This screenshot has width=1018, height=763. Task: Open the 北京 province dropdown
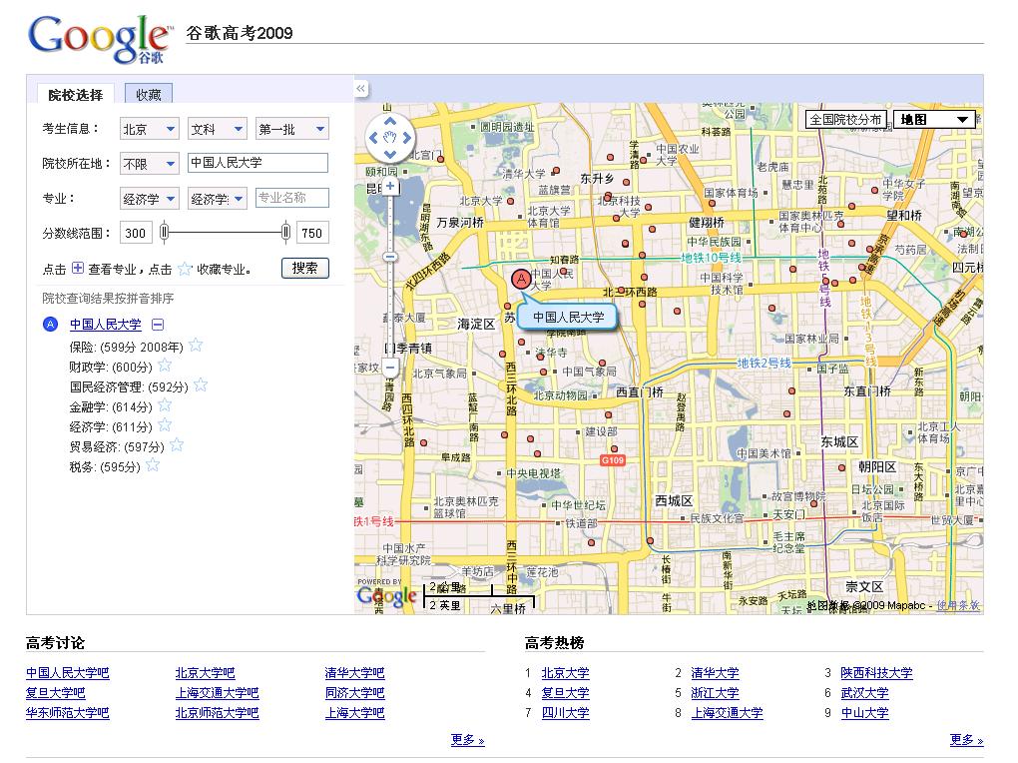(150, 130)
